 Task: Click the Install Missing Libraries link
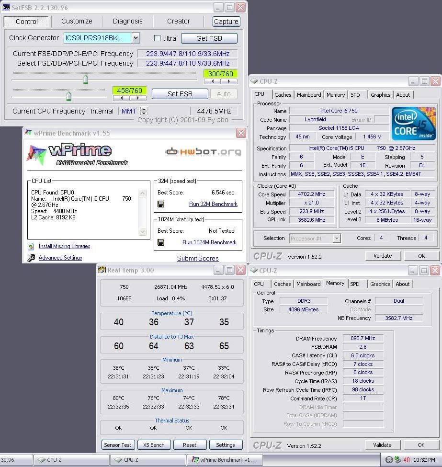click(x=64, y=246)
